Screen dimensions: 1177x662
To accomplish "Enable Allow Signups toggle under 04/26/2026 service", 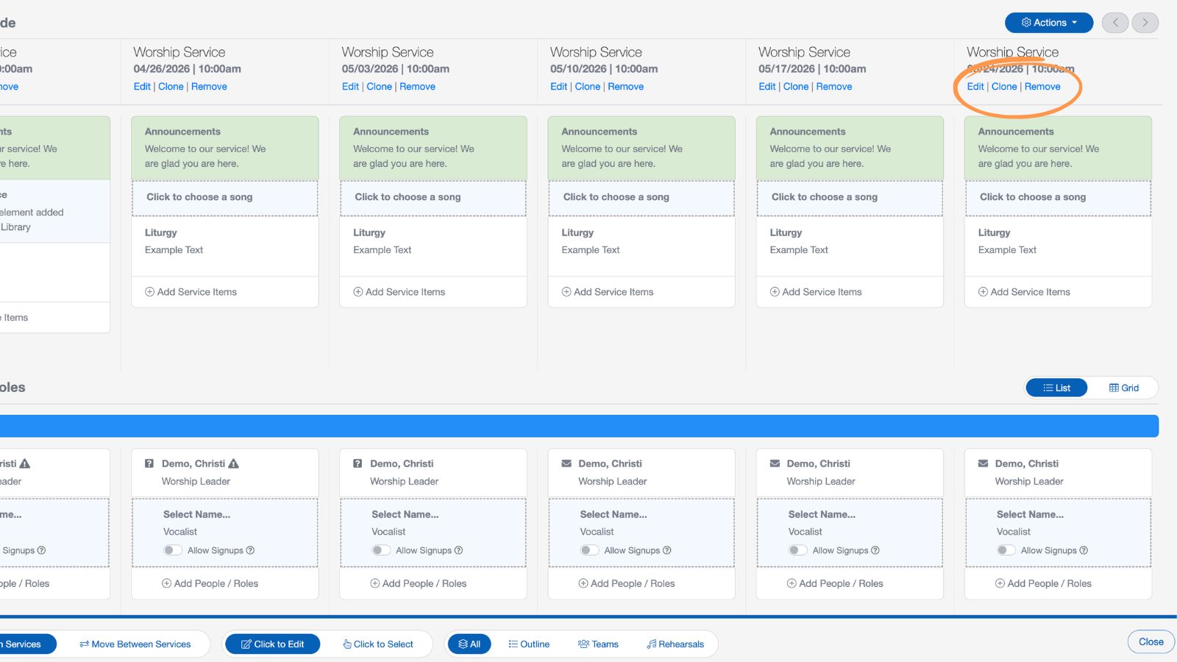I will click(173, 550).
